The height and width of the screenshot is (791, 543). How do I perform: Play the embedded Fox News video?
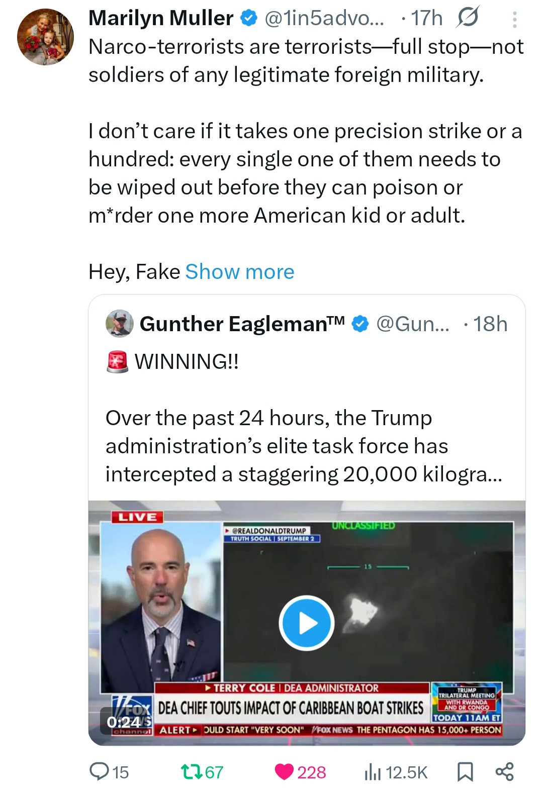(307, 623)
